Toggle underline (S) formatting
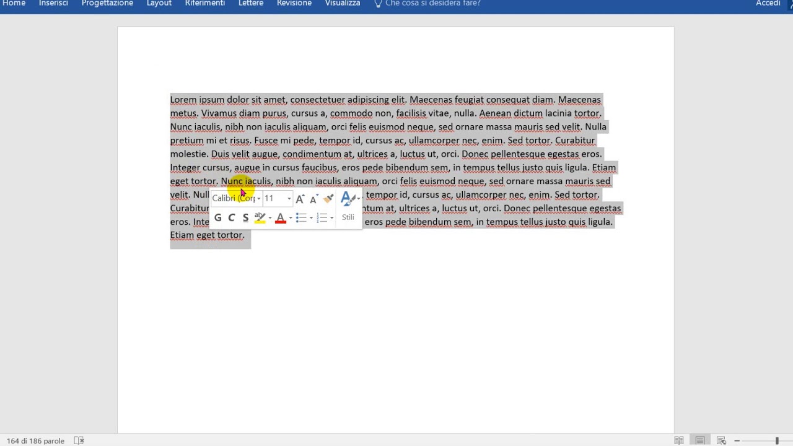This screenshot has height=446, width=793. [245, 217]
